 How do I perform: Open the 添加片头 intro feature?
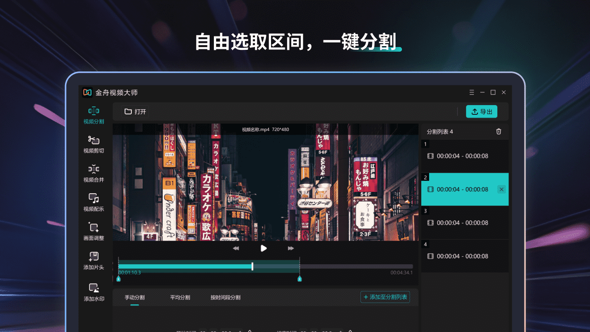94,260
